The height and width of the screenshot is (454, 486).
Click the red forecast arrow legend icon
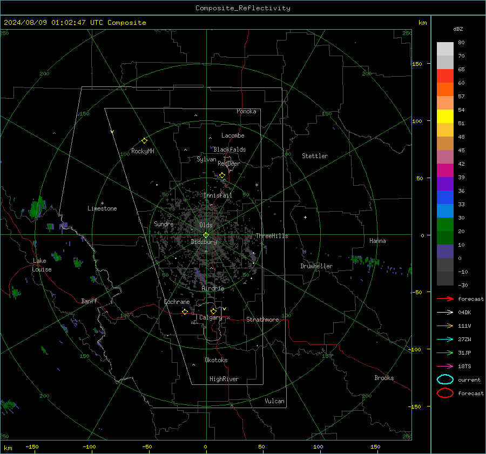pyautogui.click(x=445, y=299)
